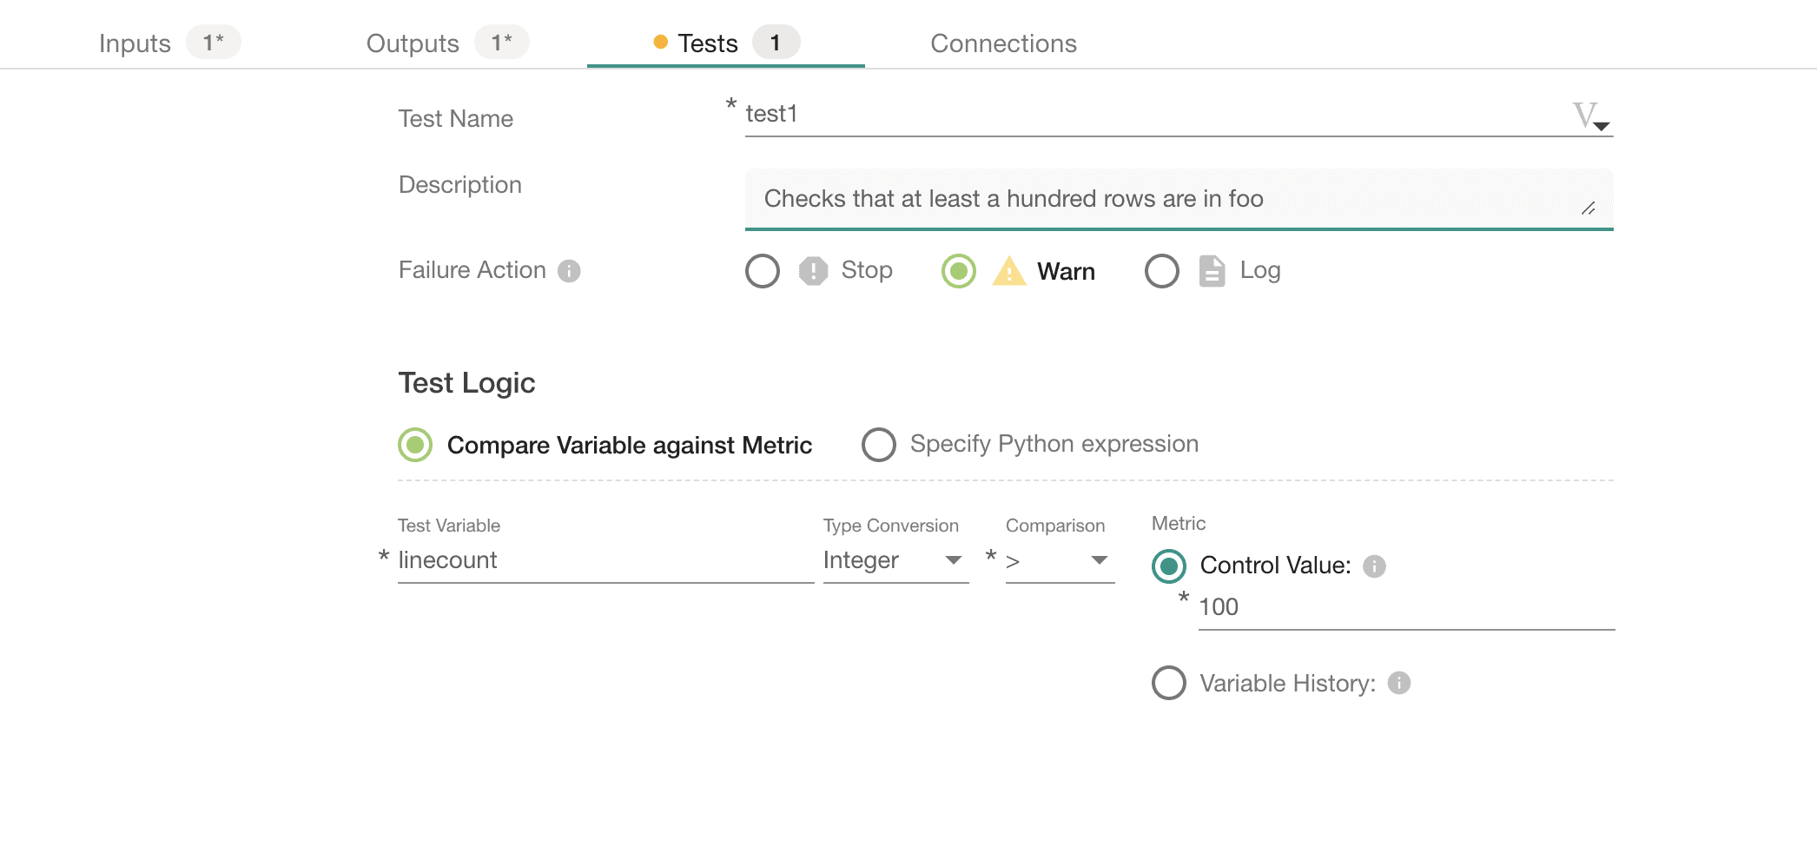Image resolution: width=1817 pixels, height=860 pixels.
Task: Go to the Connections tab
Action: click(x=1003, y=43)
